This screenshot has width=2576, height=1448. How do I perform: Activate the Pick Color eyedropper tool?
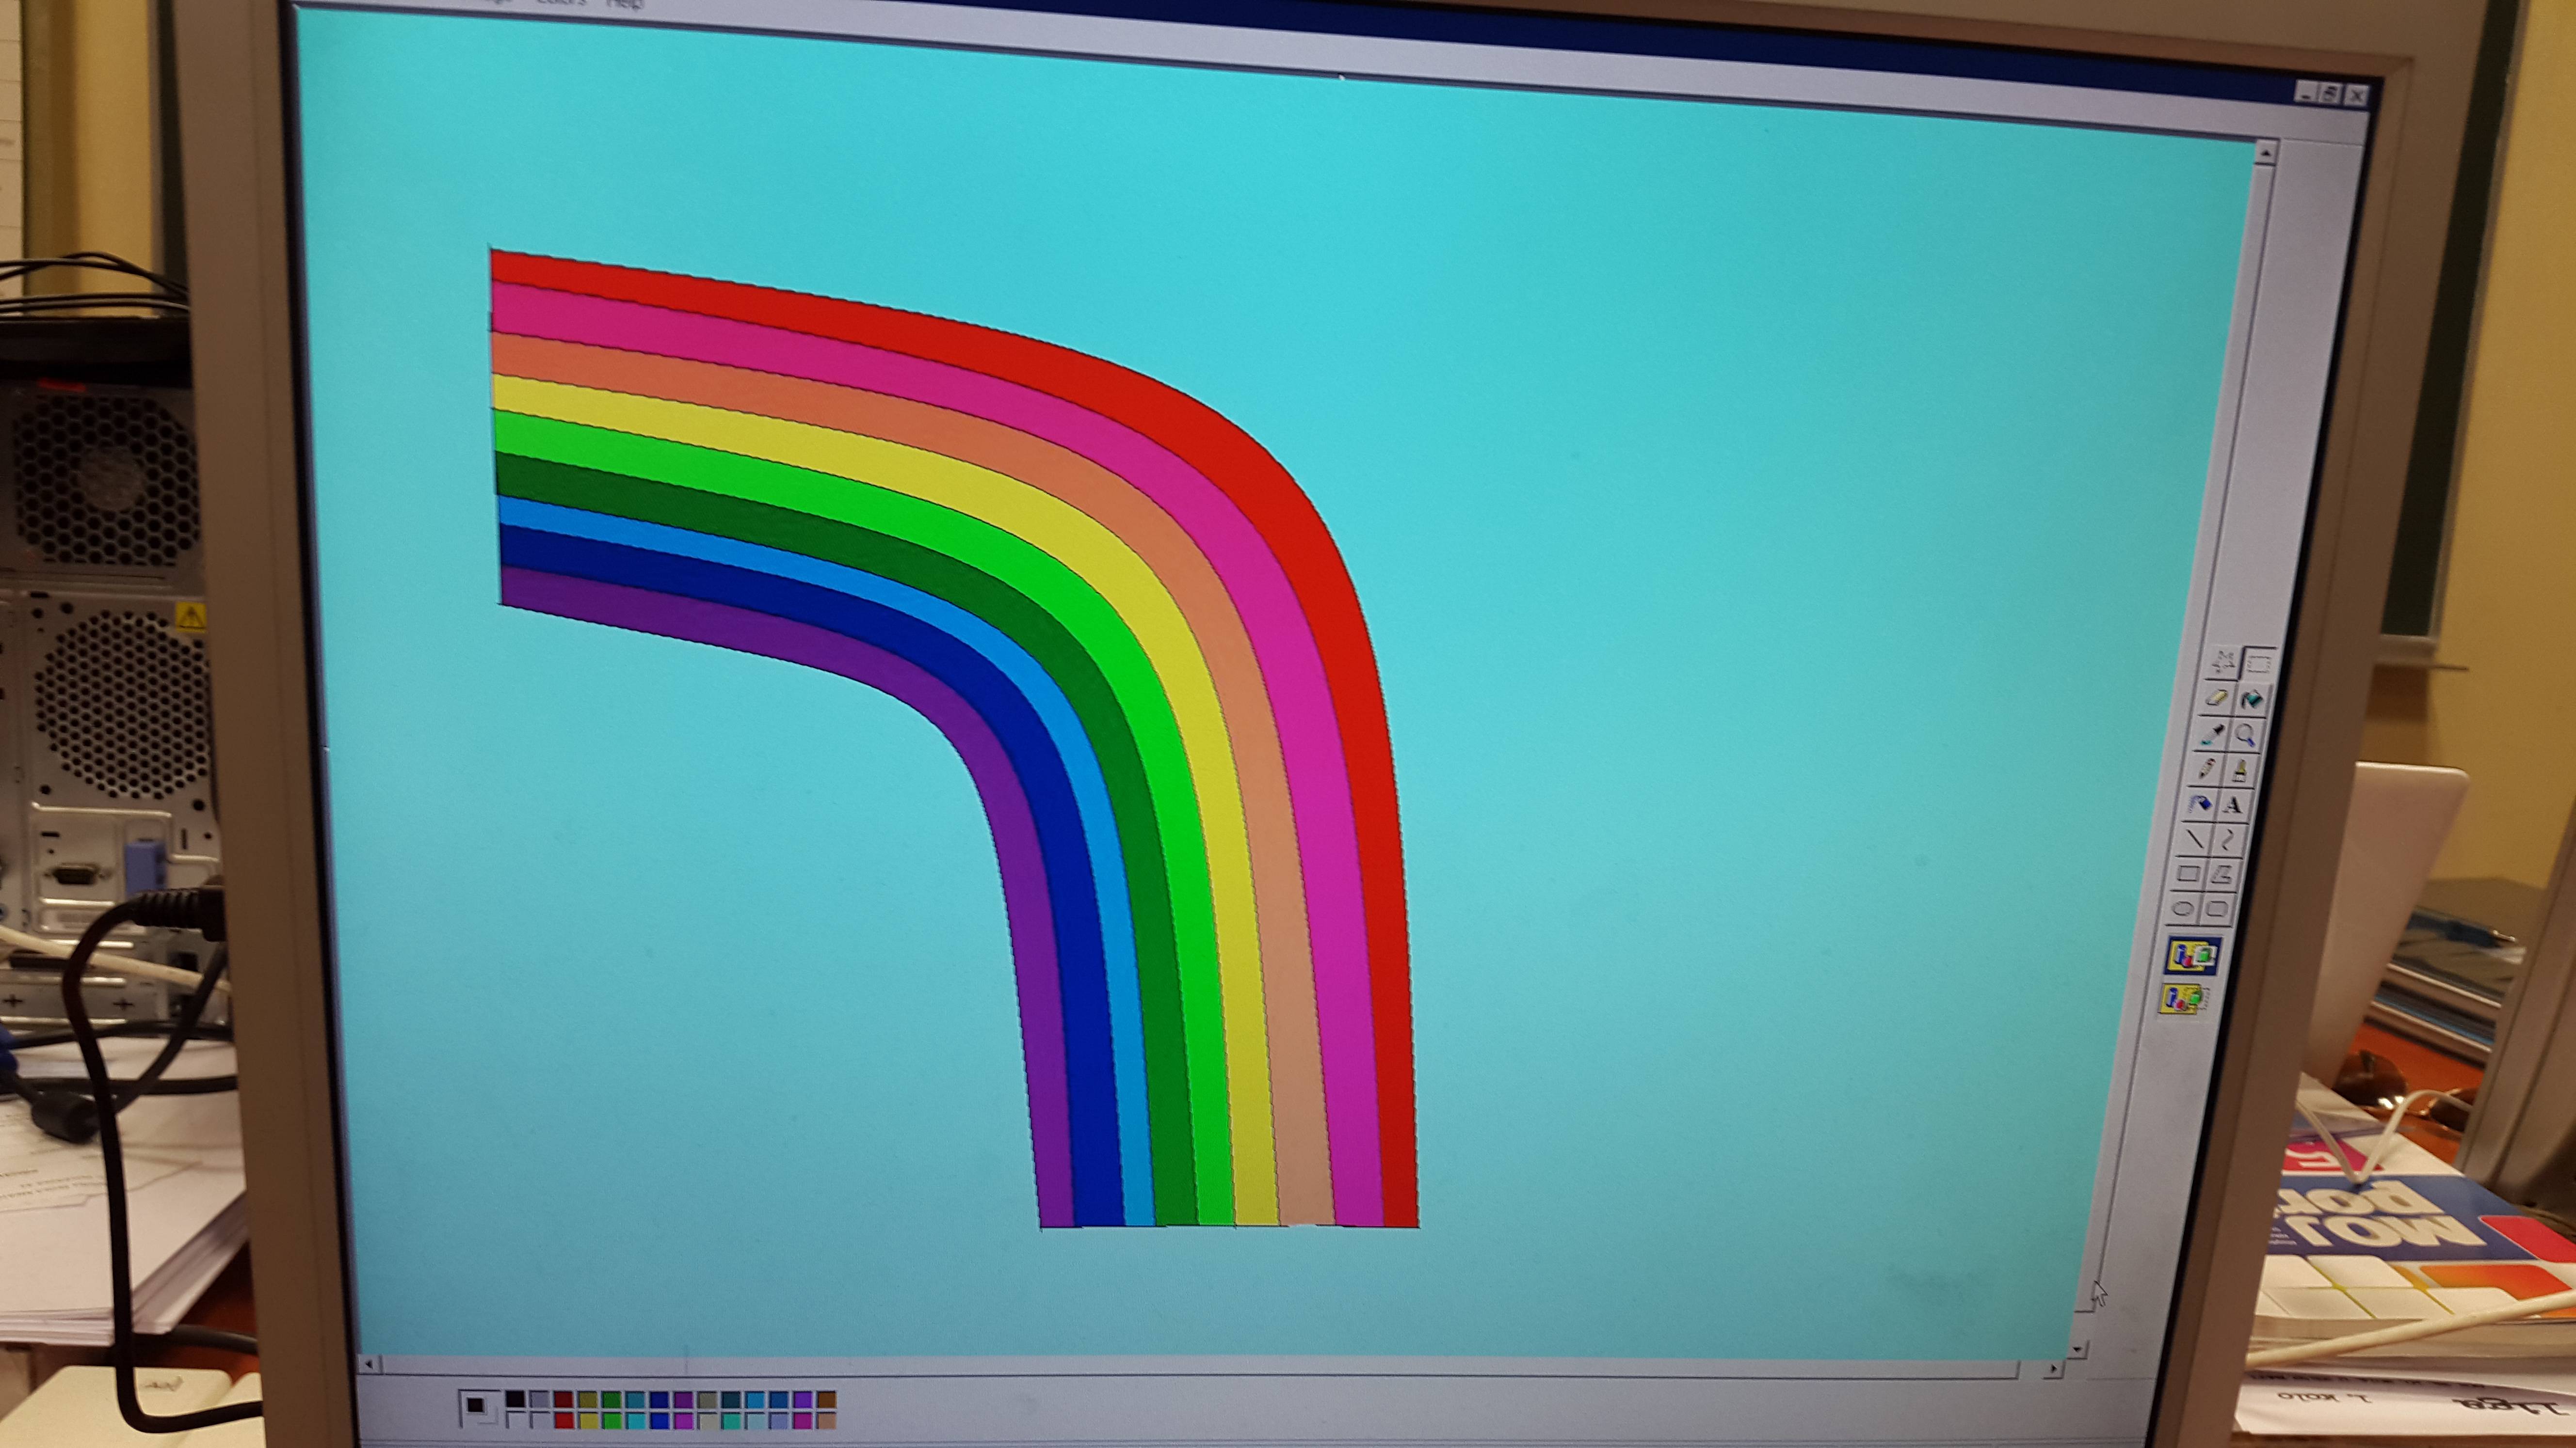coord(2211,735)
